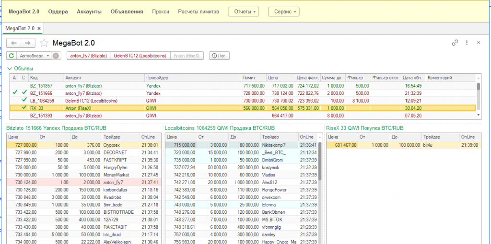Select trader RAKETABIT row
This screenshot has width=491, height=244.
pyautogui.click(x=84, y=227)
